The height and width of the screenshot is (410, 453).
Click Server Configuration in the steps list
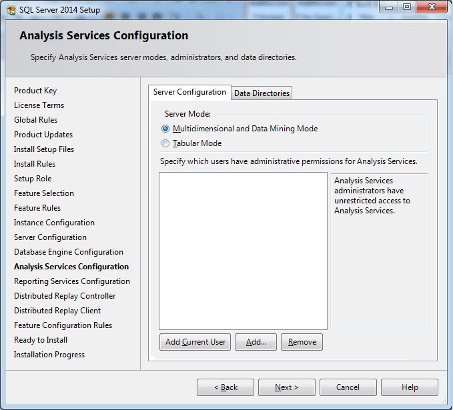(50, 237)
